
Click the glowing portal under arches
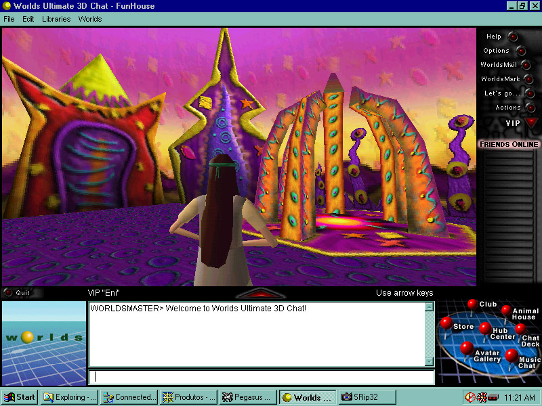click(x=341, y=221)
